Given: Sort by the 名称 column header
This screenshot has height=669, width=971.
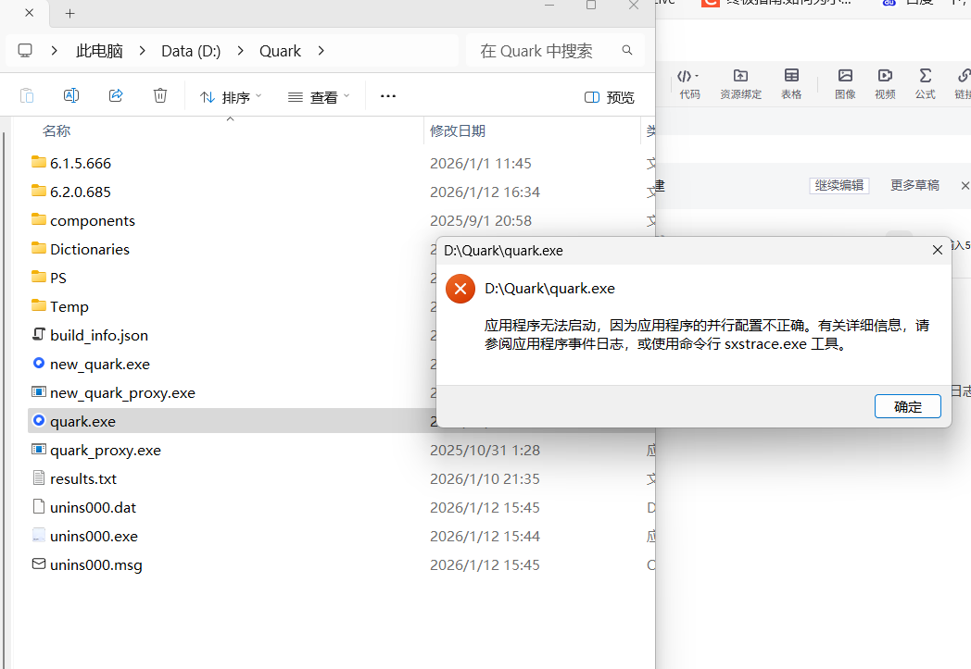Looking at the screenshot, I should click(57, 131).
